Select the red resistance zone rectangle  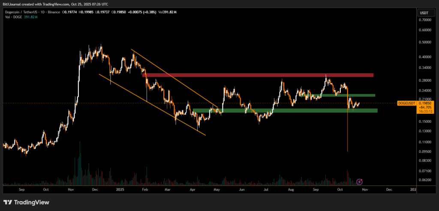[257, 75]
